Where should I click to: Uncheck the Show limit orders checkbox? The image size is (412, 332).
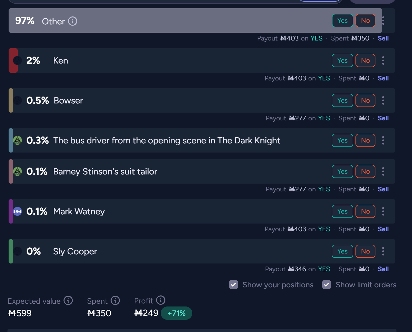327,285
